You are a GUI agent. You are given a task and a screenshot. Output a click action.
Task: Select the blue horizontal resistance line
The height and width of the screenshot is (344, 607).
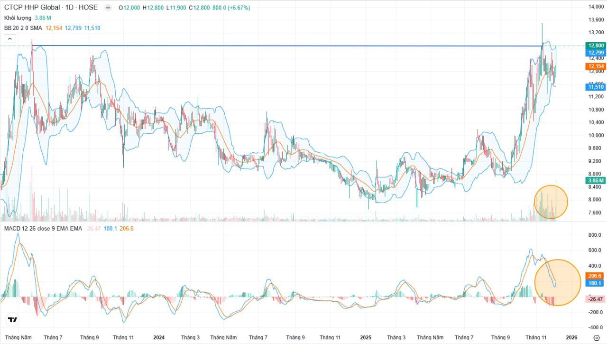[x=285, y=46]
